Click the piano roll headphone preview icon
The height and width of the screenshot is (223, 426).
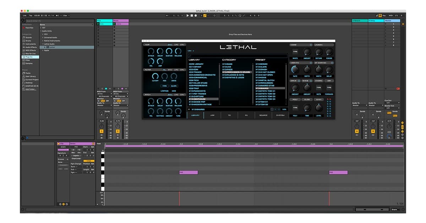[x=103, y=151]
